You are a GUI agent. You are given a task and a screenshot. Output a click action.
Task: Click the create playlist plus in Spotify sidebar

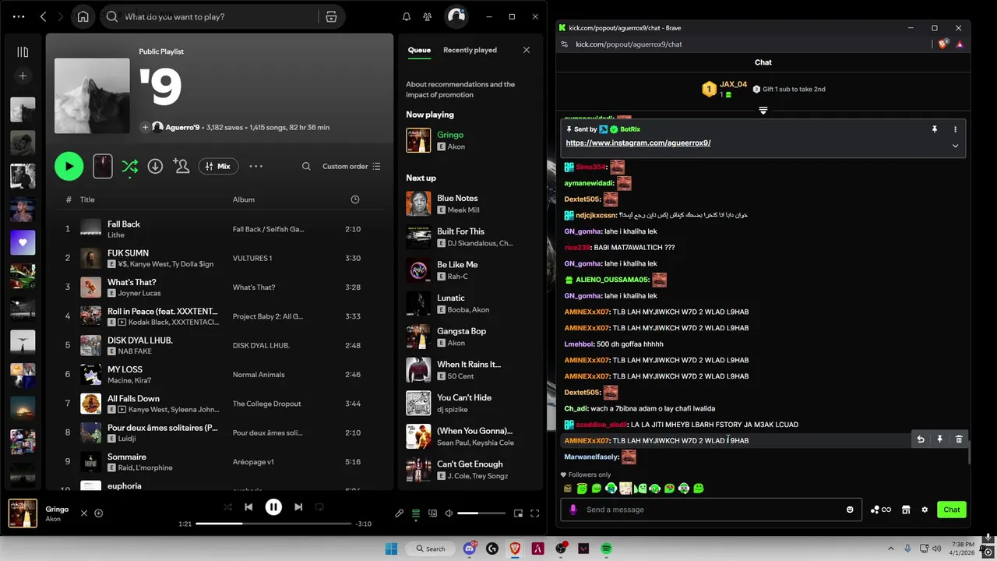point(23,76)
